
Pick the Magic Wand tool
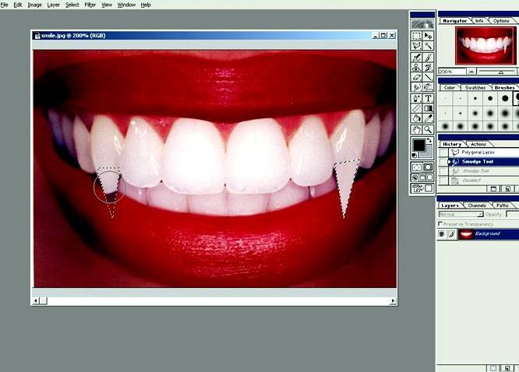tap(429, 46)
